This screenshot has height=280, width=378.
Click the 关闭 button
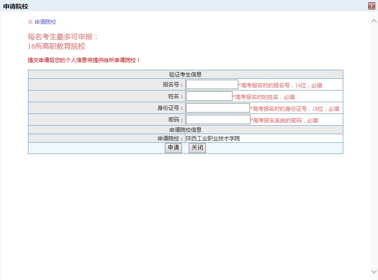(x=197, y=148)
